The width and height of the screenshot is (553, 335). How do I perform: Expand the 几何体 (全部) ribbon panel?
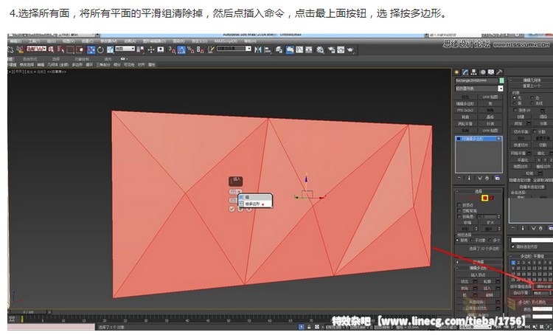(58, 65)
